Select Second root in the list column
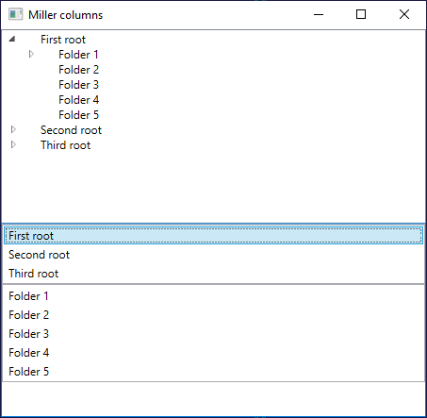The width and height of the screenshot is (427, 418). 214,255
